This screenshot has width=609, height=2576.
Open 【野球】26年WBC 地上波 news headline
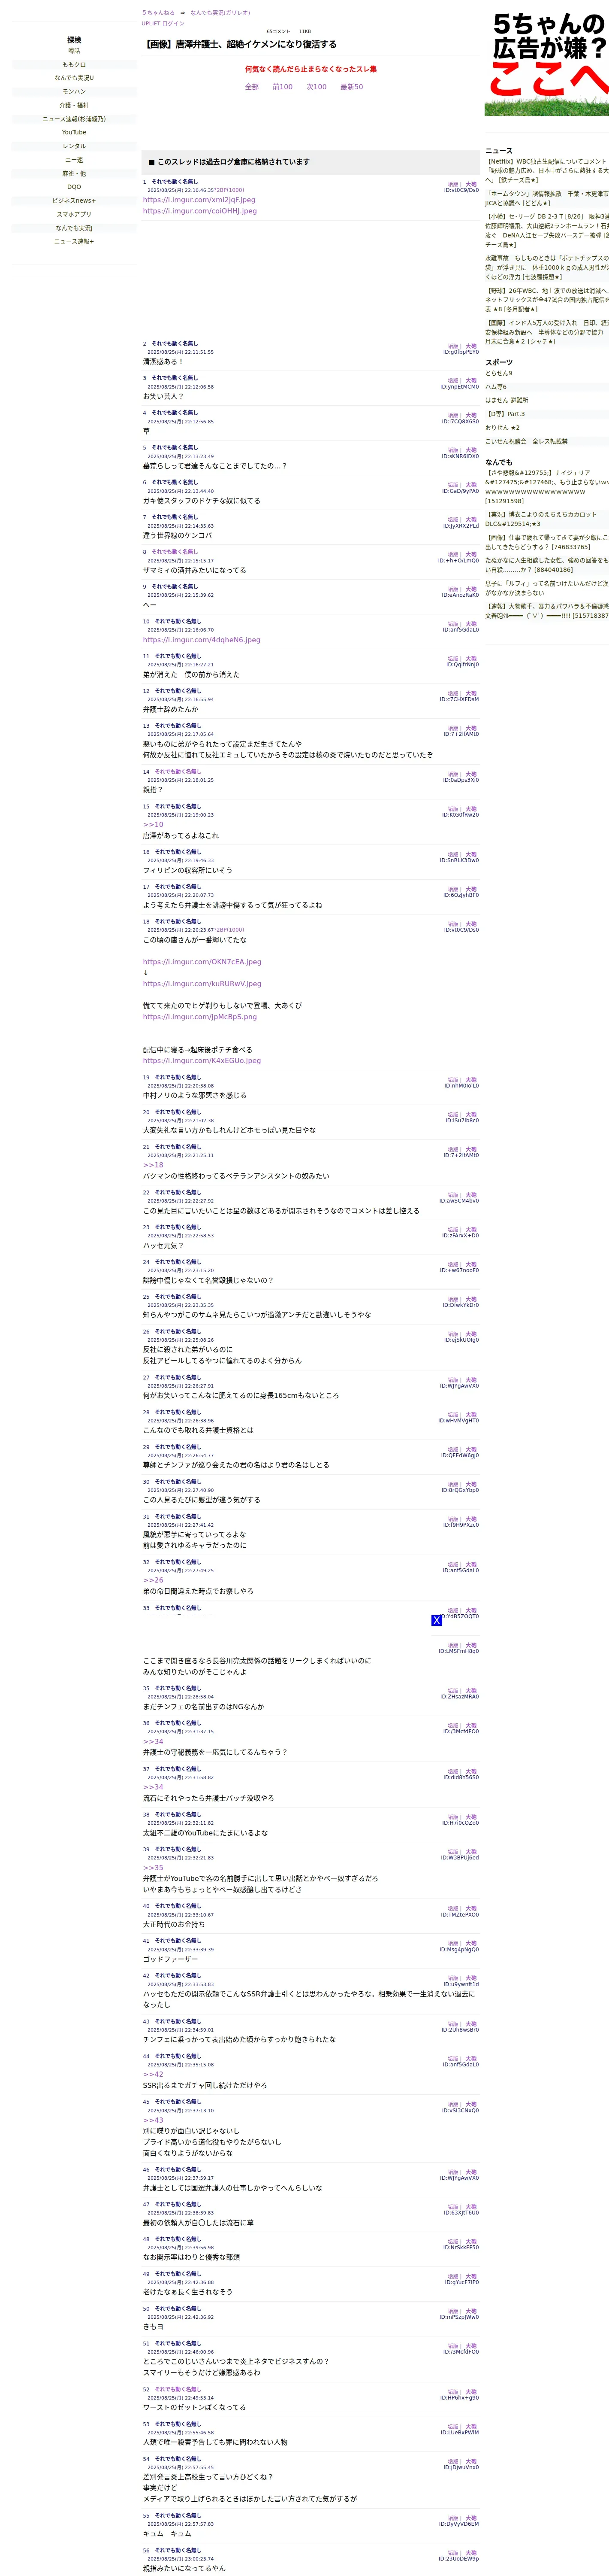point(547,300)
